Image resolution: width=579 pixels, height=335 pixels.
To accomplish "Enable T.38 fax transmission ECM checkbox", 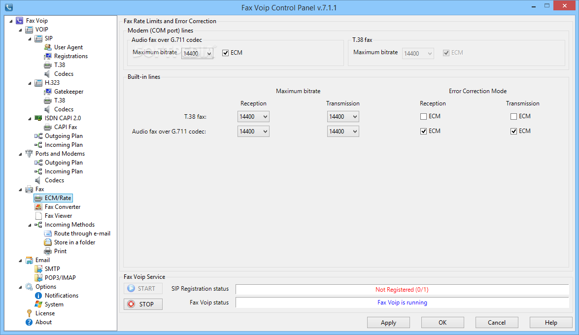I will coord(513,116).
